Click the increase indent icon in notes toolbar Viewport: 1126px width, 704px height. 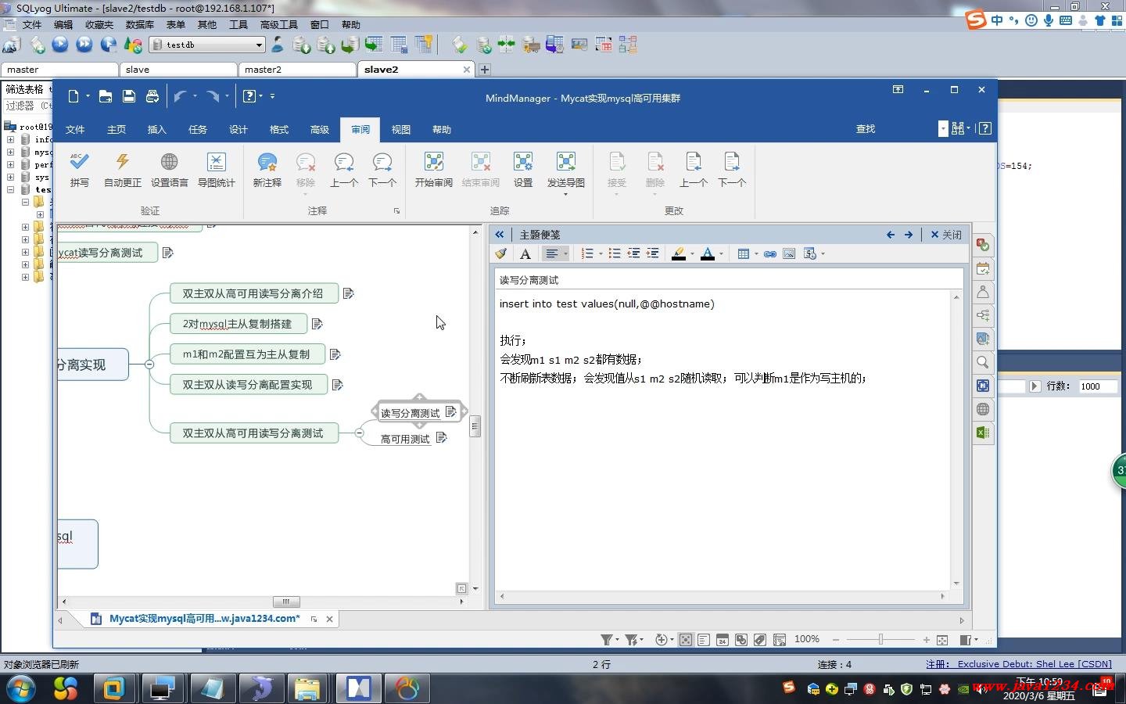[652, 253]
